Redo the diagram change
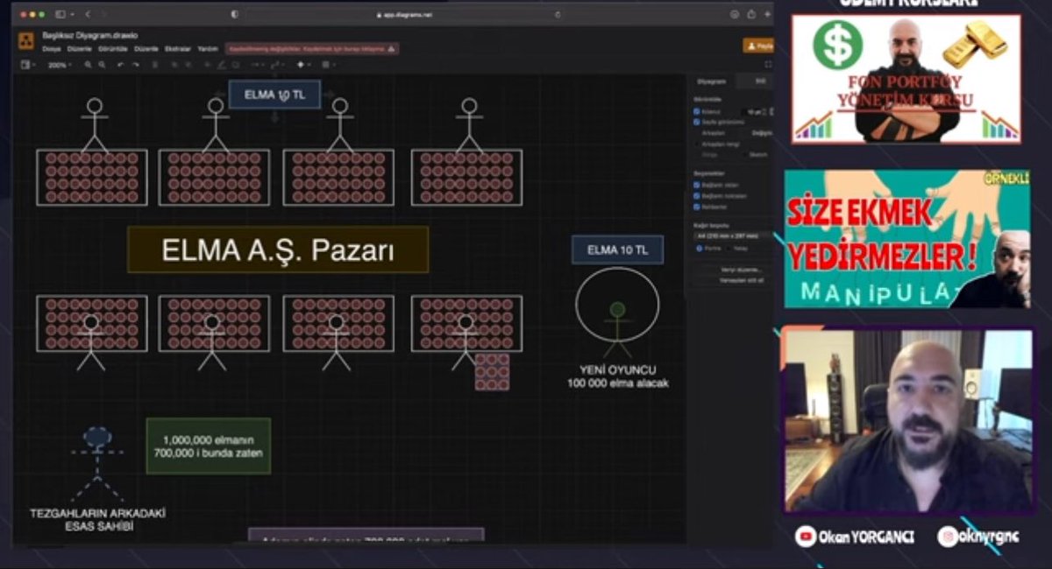1052x569 pixels. (x=135, y=65)
